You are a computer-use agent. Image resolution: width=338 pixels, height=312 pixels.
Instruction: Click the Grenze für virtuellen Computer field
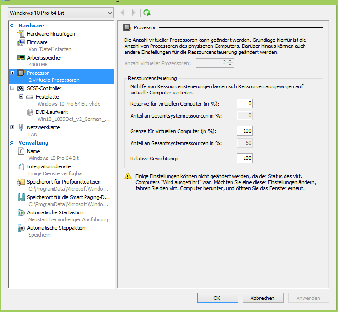tap(245, 131)
